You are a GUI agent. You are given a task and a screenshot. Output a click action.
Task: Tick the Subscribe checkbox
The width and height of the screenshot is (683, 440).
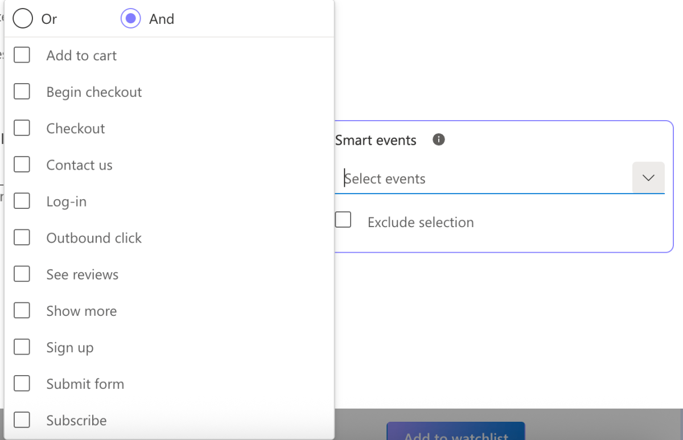[x=22, y=420]
